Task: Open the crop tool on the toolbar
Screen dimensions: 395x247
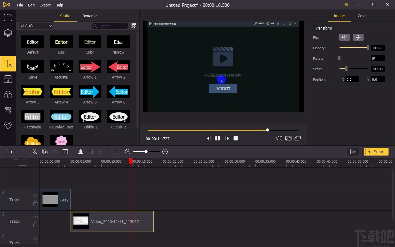Action: [x=91, y=152]
